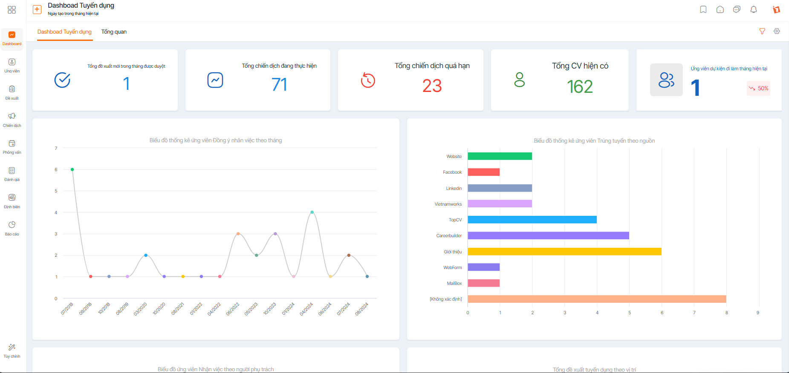Open the Định biên sidebar section
Screen dimensions: 789x373
click(x=12, y=201)
